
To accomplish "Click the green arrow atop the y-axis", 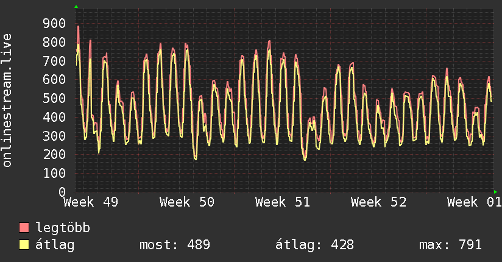I will (76, 7).
